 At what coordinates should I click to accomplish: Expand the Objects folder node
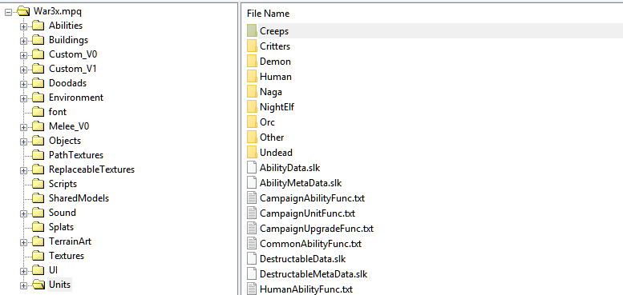point(23,142)
